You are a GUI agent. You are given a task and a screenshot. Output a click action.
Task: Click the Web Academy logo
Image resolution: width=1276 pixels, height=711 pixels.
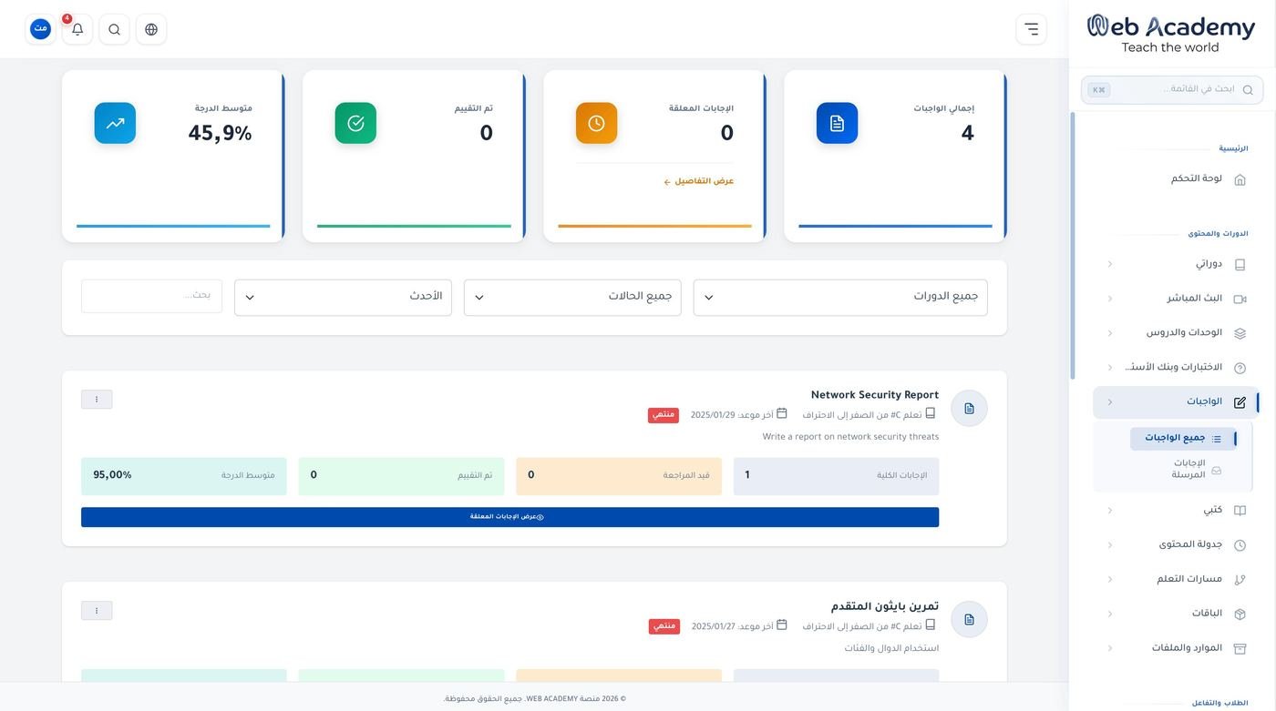tap(1171, 34)
